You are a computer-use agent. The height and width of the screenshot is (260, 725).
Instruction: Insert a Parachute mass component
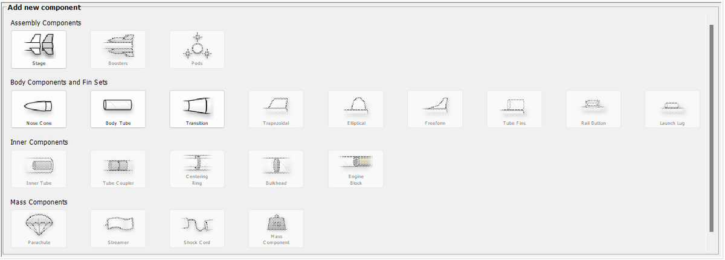click(39, 229)
